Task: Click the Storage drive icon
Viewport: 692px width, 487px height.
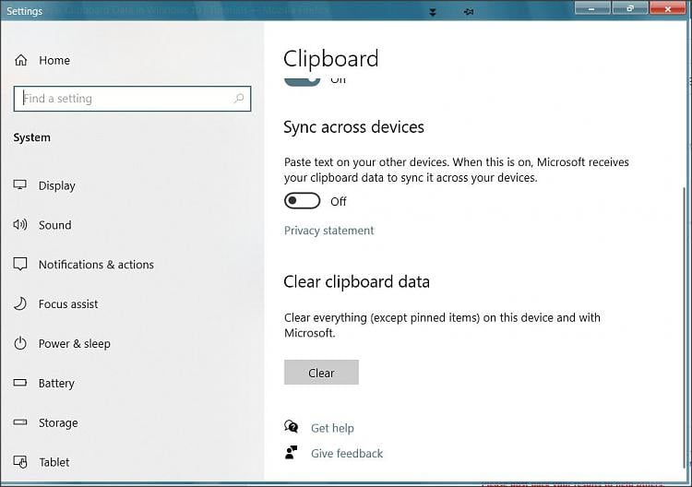Action: [20, 423]
